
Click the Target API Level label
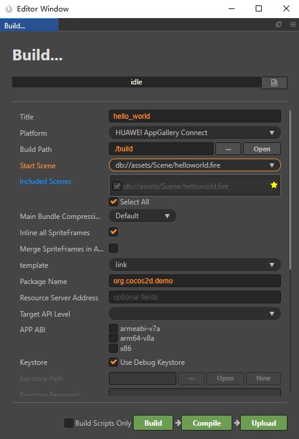tap(45, 314)
